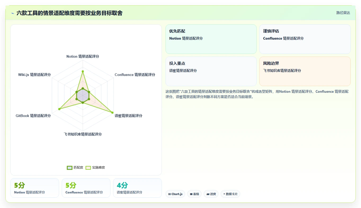The image size is (361, 208).
Task: Open the 谨慎评估 card
Action: tap(305, 39)
